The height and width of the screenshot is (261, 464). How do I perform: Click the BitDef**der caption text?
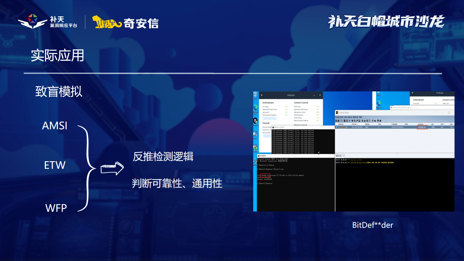click(373, 225)
